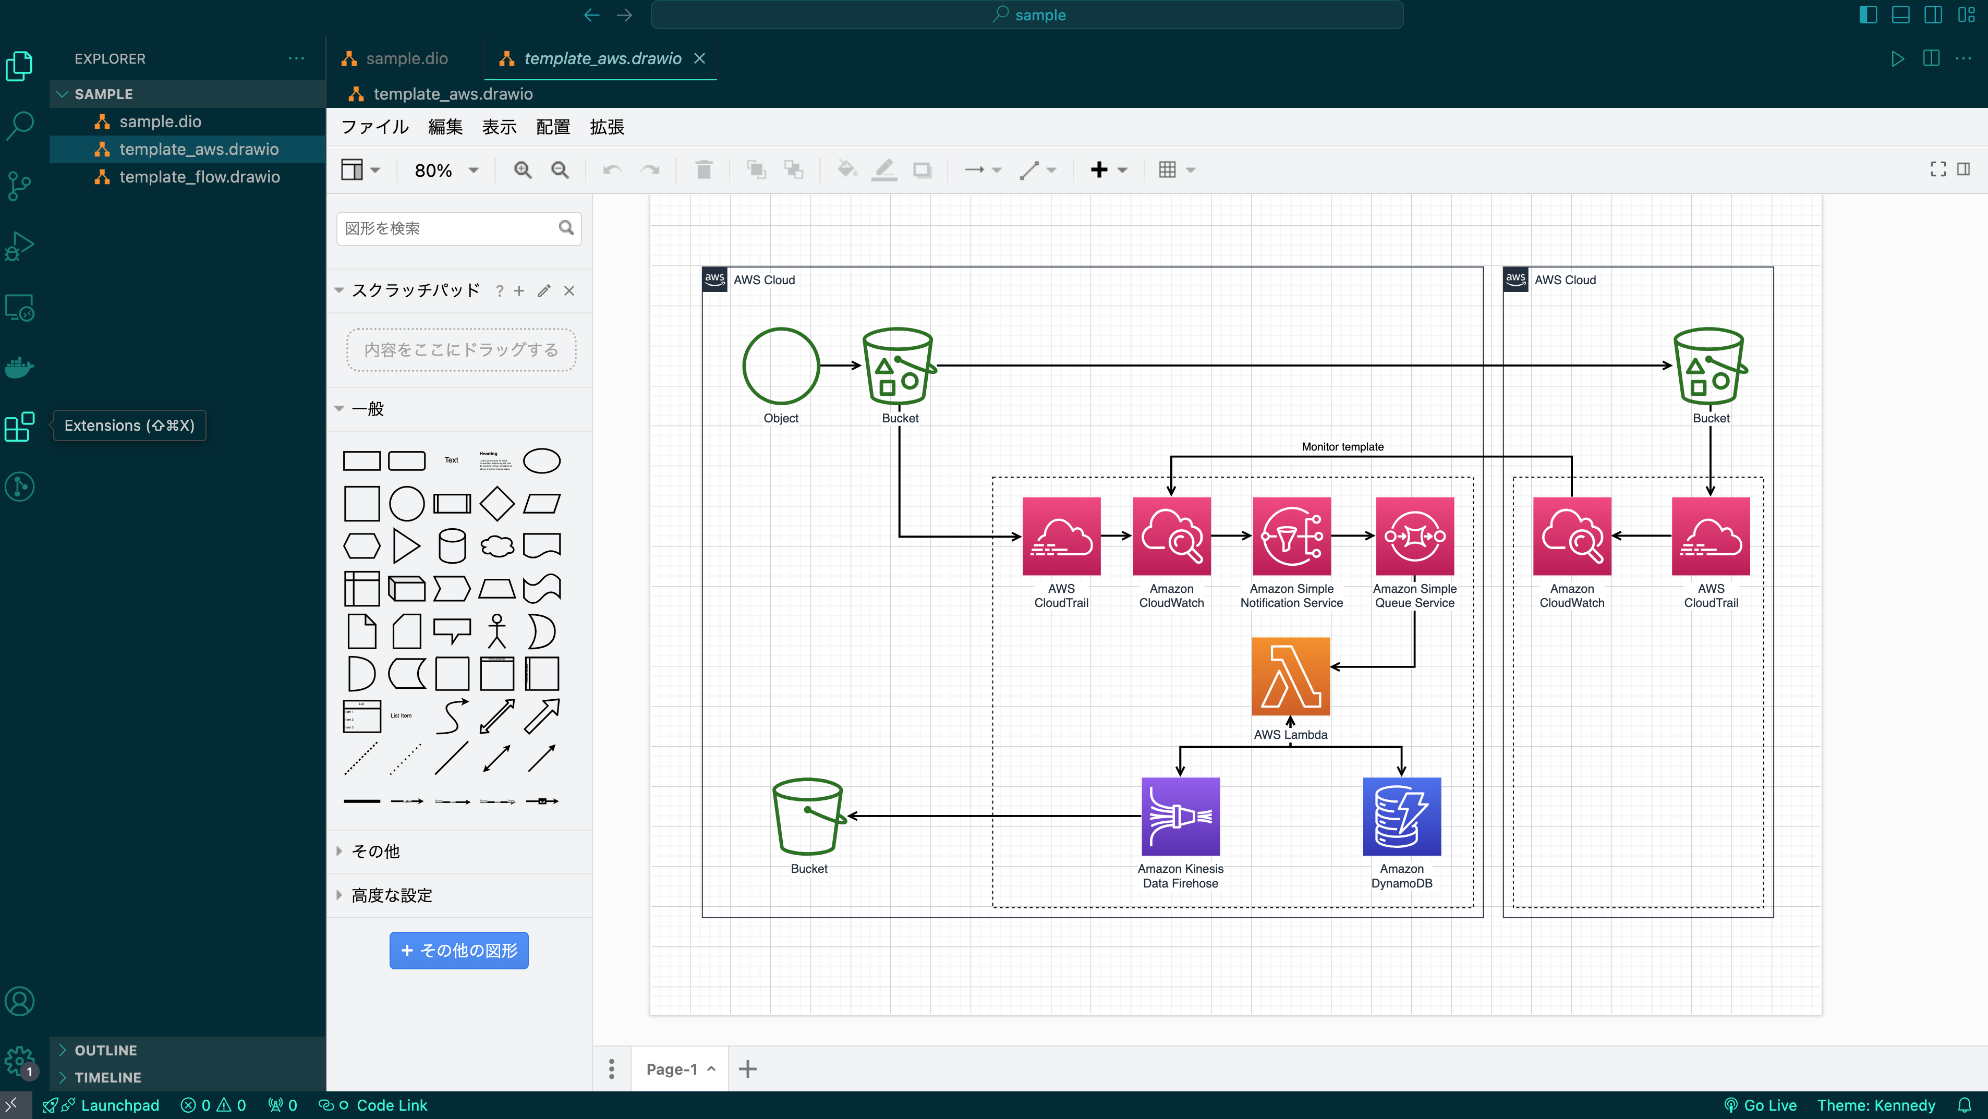This screenshot has height=1119, width=1988.
Task: Click the その他の図形 button
Action: [458, 951]
